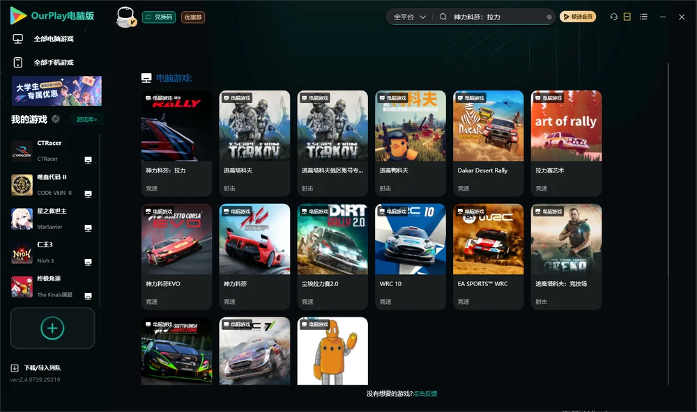Open the Dakar Desert Rally card
This screenshot has height=412, width=697.
pos(489,143)
